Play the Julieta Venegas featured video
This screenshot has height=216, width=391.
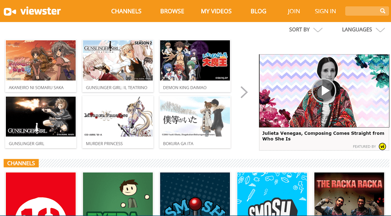[324, 91]
